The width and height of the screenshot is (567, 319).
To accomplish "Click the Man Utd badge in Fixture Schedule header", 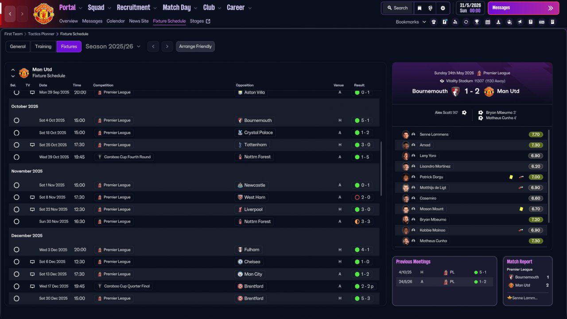I will (24, 73).
